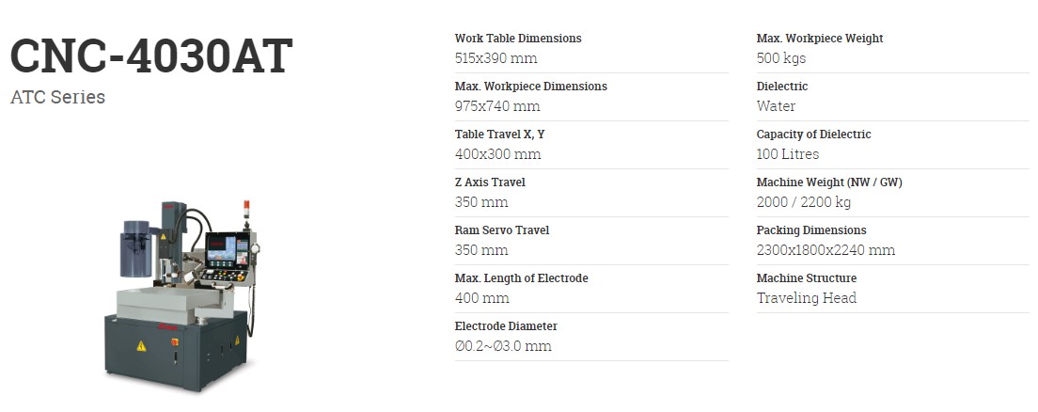Click Table Travel X, Y label
Image resolution: width=1038 pixels, height=412 pixels.
(499, 135)
